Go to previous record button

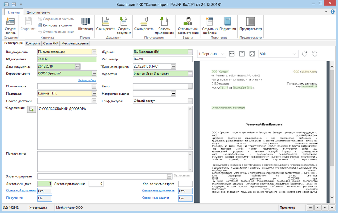[317, 208]
